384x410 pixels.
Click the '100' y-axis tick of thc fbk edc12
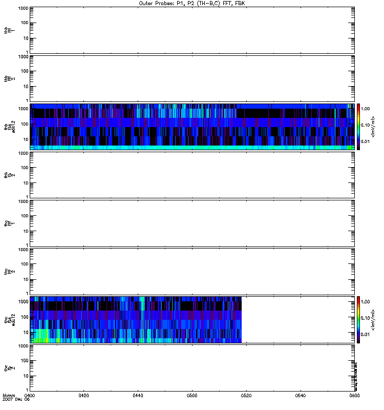pos(25,317)
